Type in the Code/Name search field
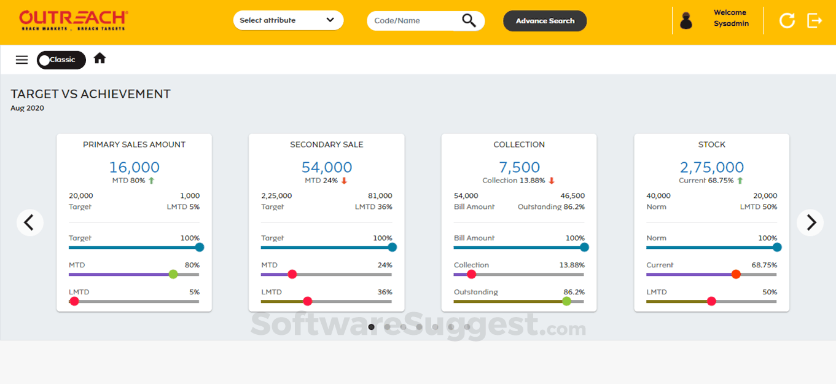The width and height of the screenshot is (836, 384). click(x=413, y=21)
